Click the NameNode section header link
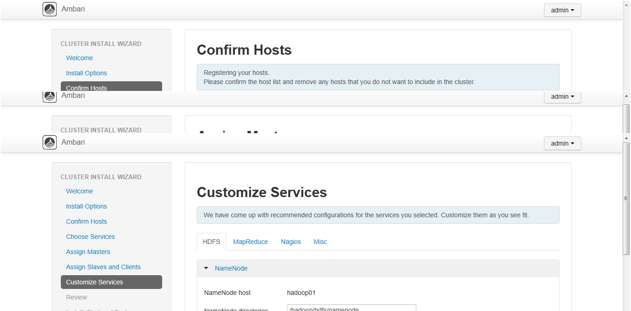Screen dimensions: 631x311 231,268
